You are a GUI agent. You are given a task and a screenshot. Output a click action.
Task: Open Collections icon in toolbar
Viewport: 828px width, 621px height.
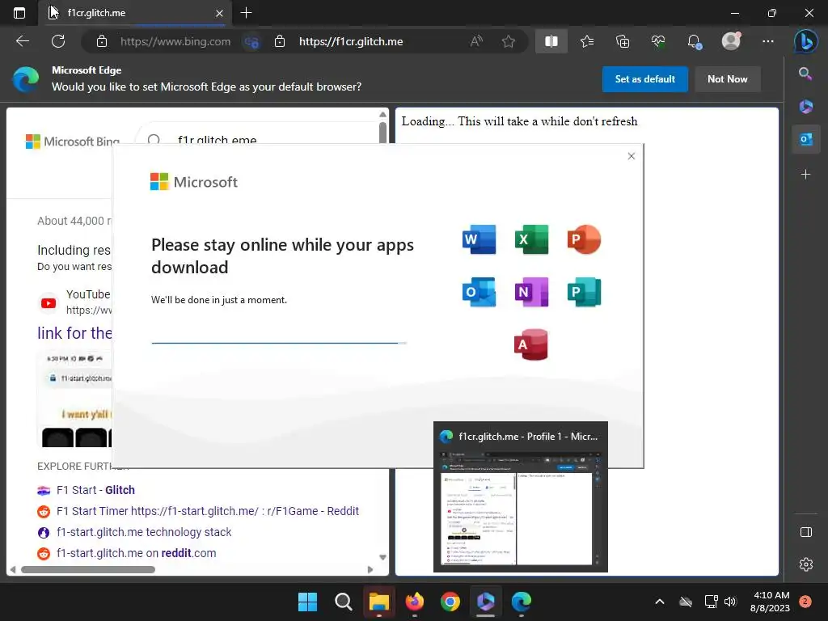pos(623,41)
